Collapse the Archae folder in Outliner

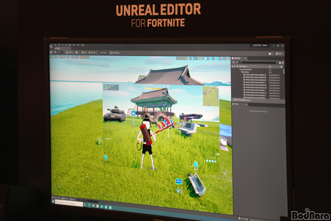point(241,72)
